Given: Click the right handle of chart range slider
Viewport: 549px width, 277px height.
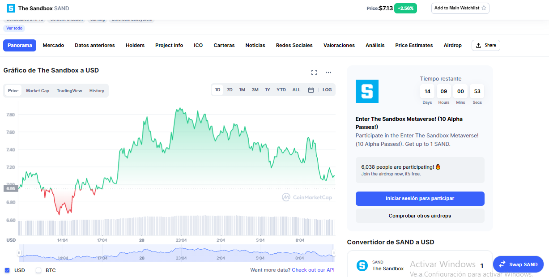Looking at the screenshot, I should 333,253.
